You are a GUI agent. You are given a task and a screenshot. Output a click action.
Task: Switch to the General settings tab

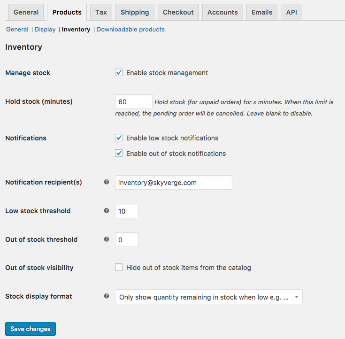26,12
